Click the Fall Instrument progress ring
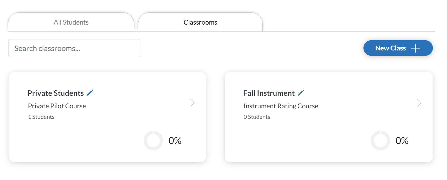This screenshot has width=447, height=180. click(380, 141)
